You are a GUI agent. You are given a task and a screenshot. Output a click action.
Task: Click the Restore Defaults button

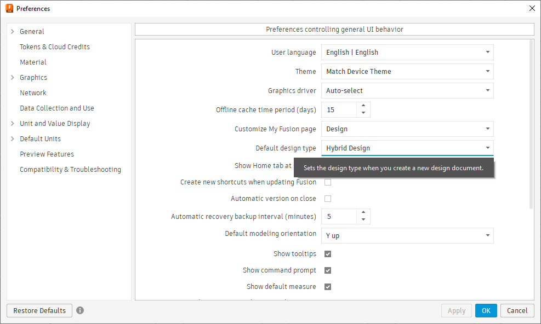[x=39, y=310]
